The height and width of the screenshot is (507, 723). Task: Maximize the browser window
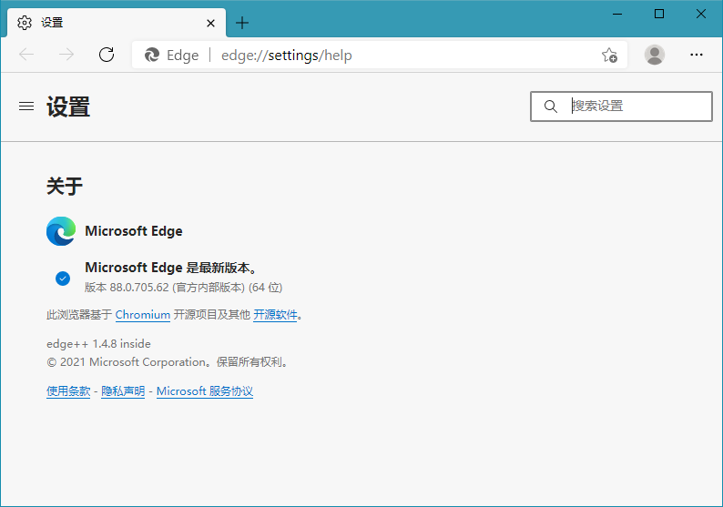click(x=659, y=14)
